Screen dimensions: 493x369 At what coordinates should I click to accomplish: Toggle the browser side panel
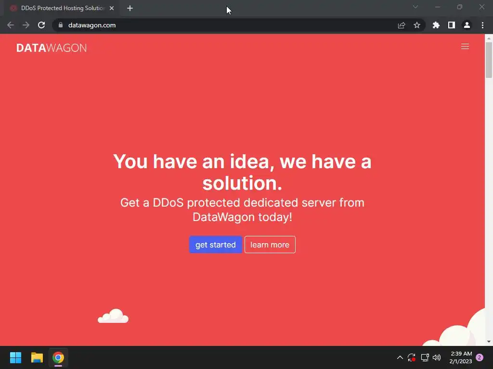451,25
